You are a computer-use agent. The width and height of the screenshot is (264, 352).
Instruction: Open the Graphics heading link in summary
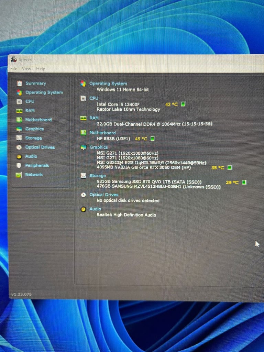99,147
